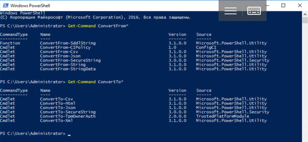The height and width of the screenshot is (142, 308).
Task: Click the ConvertFrom-Json entry
Action: coord(60,56)
